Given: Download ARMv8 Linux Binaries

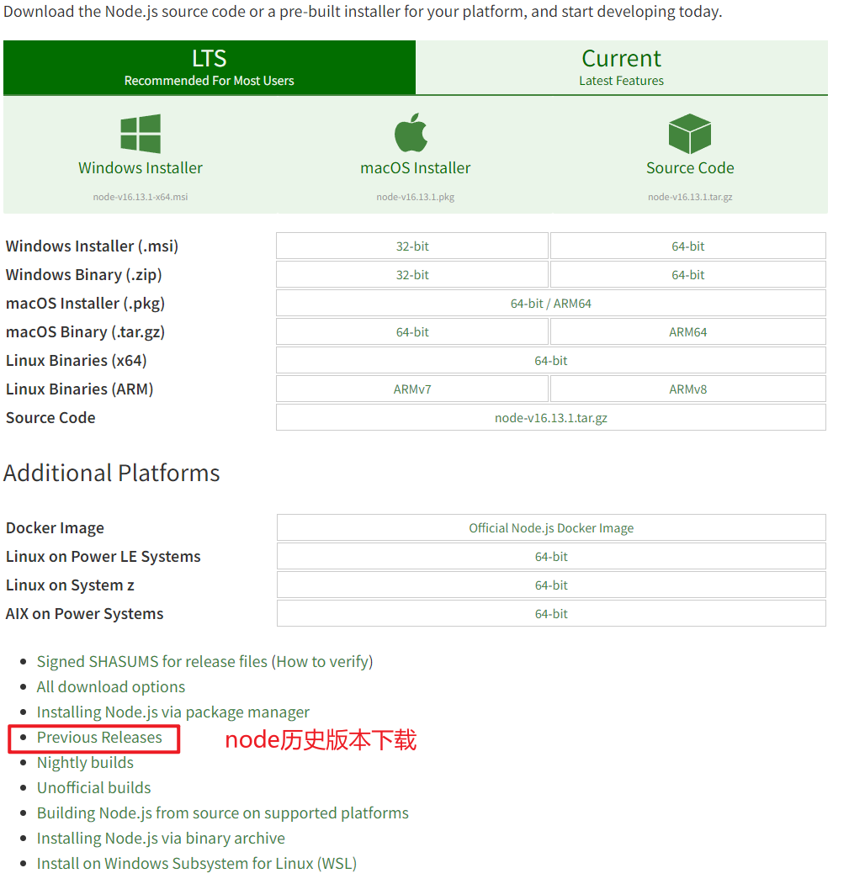Looking at the screenshot, I should [688, 389].
